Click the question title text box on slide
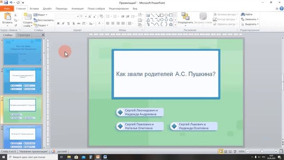Image resolution: width=284 pixels, height=160 pixels. [x=166, y=74]
